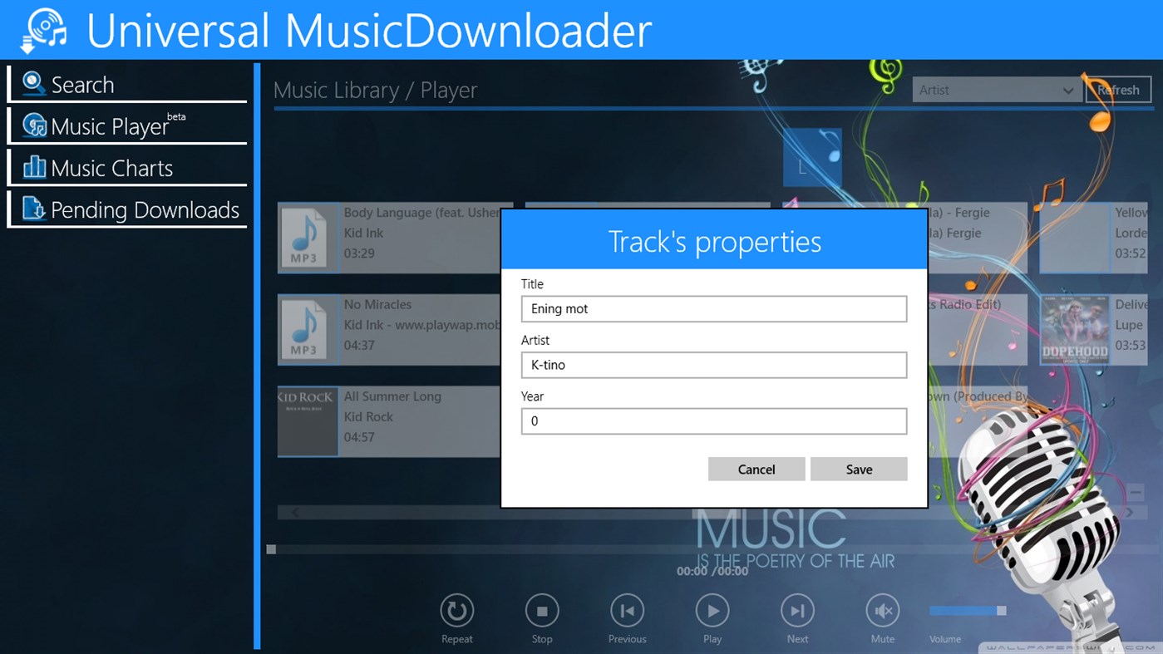Click the MP3 icon for Body Language
1163x654 pixels.
(308, 238)
